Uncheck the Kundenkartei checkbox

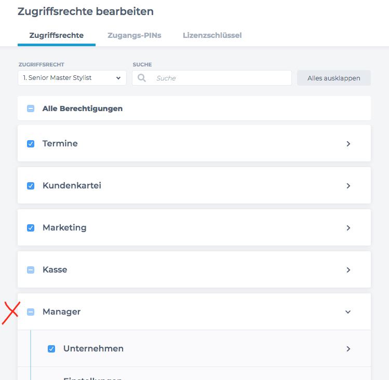(31, 186)
